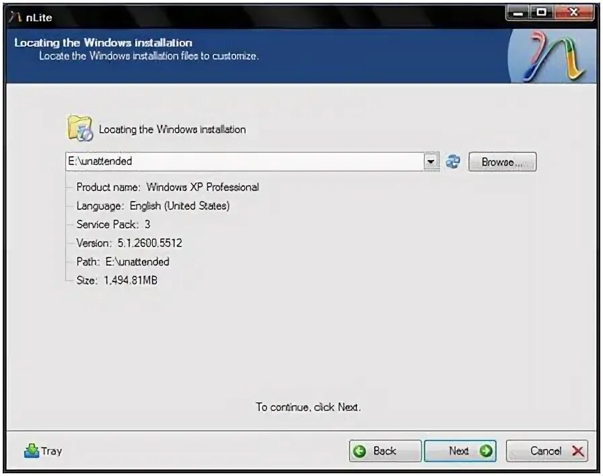Screen dimensions: 603x476
Task: Close the nLite window
Action: (573, 13)
